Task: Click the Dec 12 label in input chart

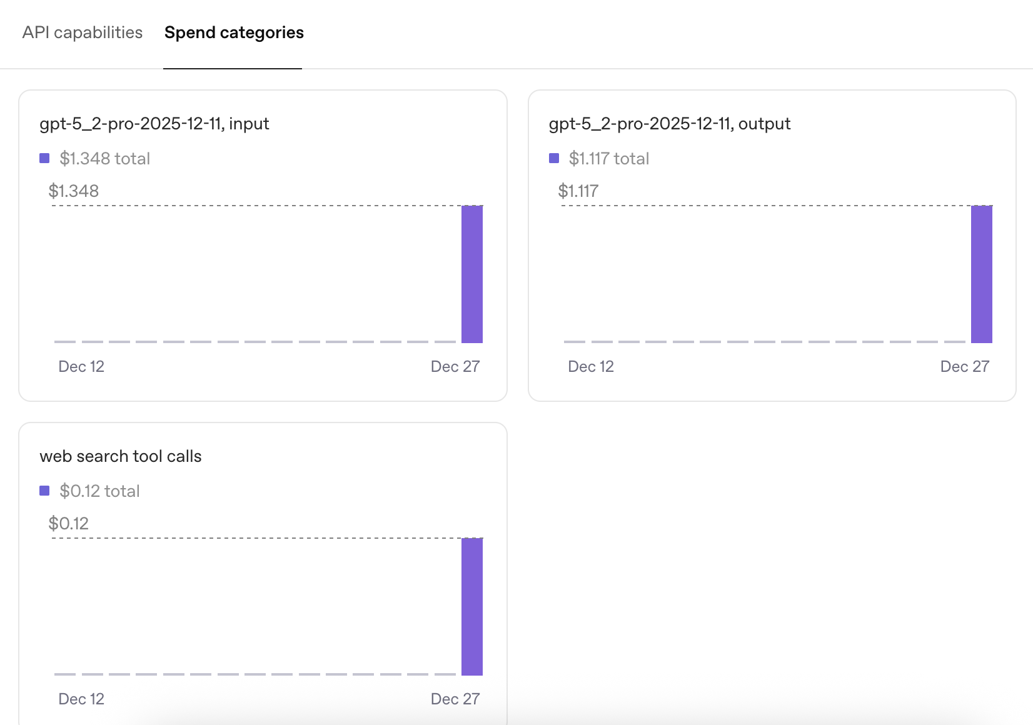Action: click(x=81, y=367)
